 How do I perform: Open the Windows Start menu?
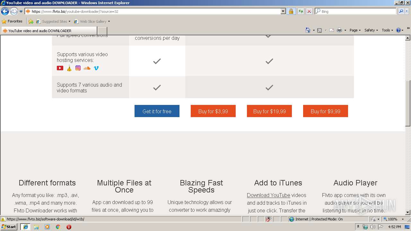click(x=9, y=227)
